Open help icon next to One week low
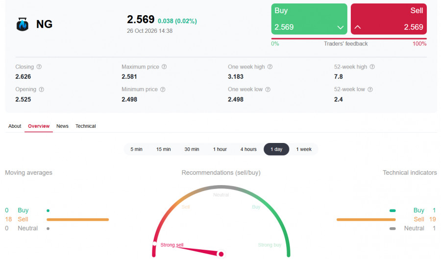This screenshot has height=259, width=441. [x=268, y=89]
